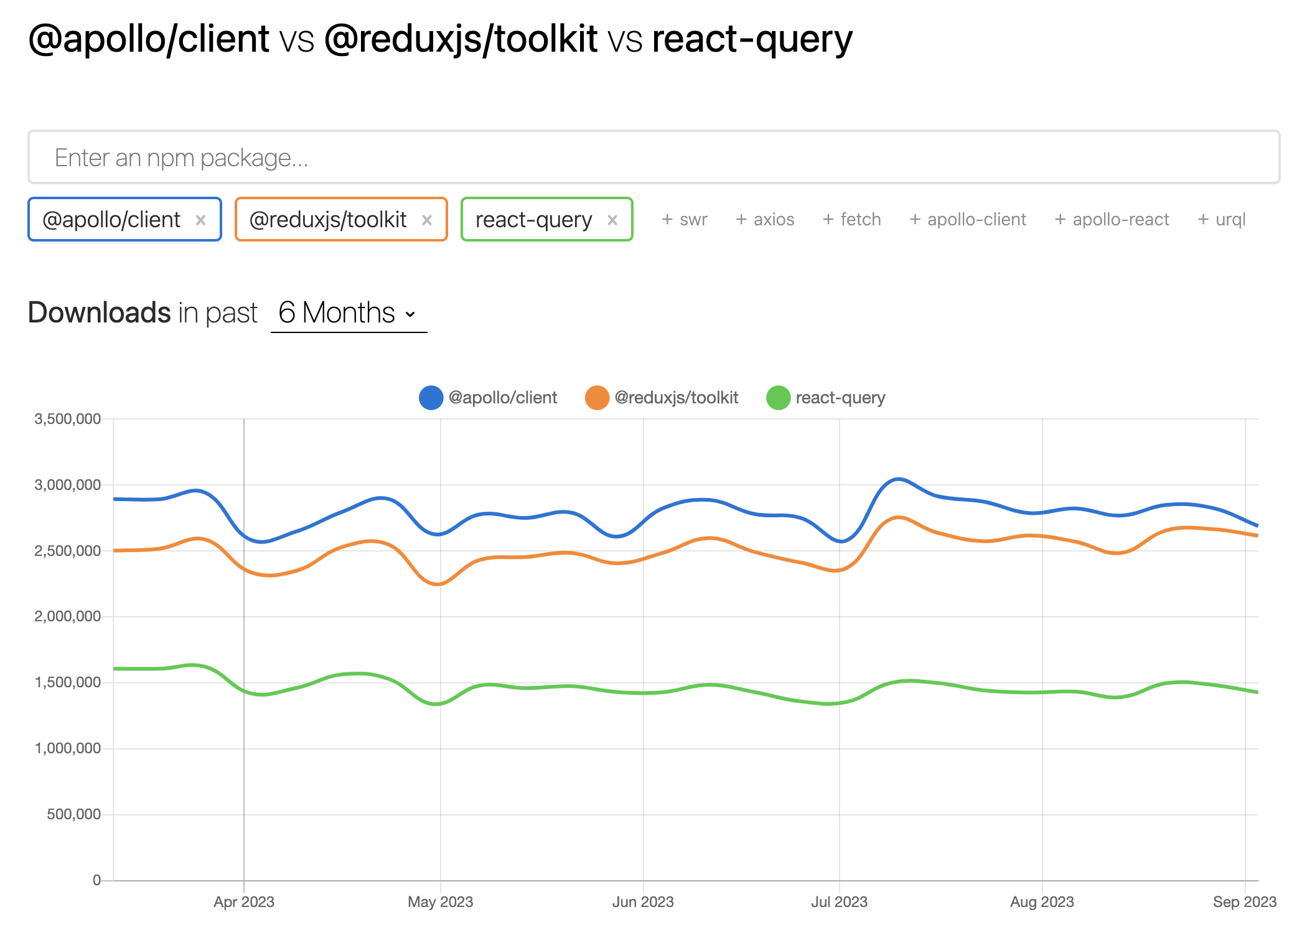Open the 6 Months time range dropdown
1302x935 pixels.
(x=337, y=312)
